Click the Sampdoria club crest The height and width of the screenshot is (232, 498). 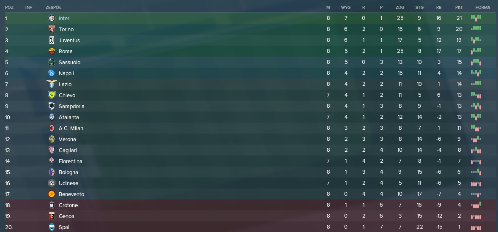[52, 106]
